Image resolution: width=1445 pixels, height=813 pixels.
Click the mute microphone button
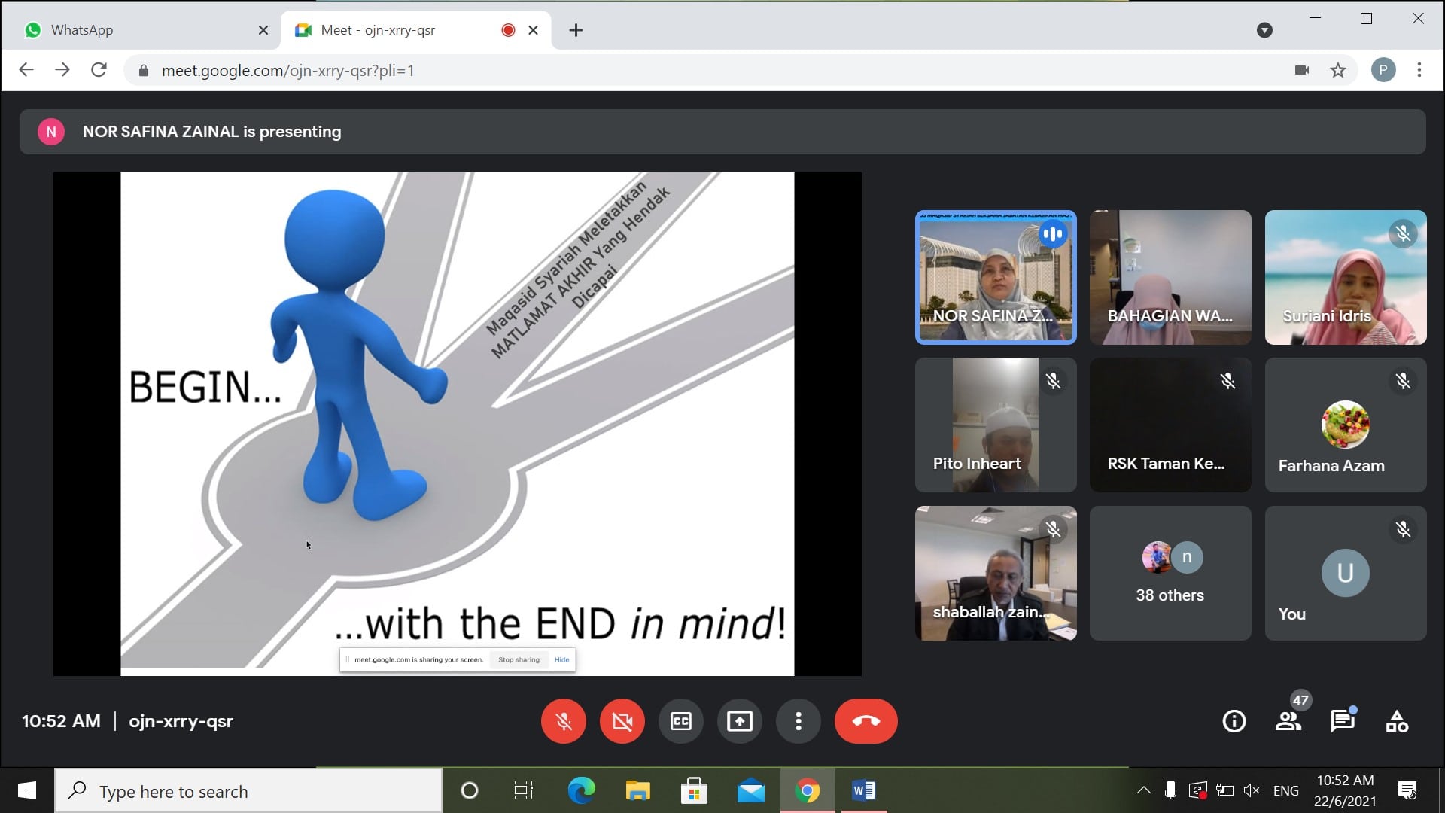coord(564,720)
